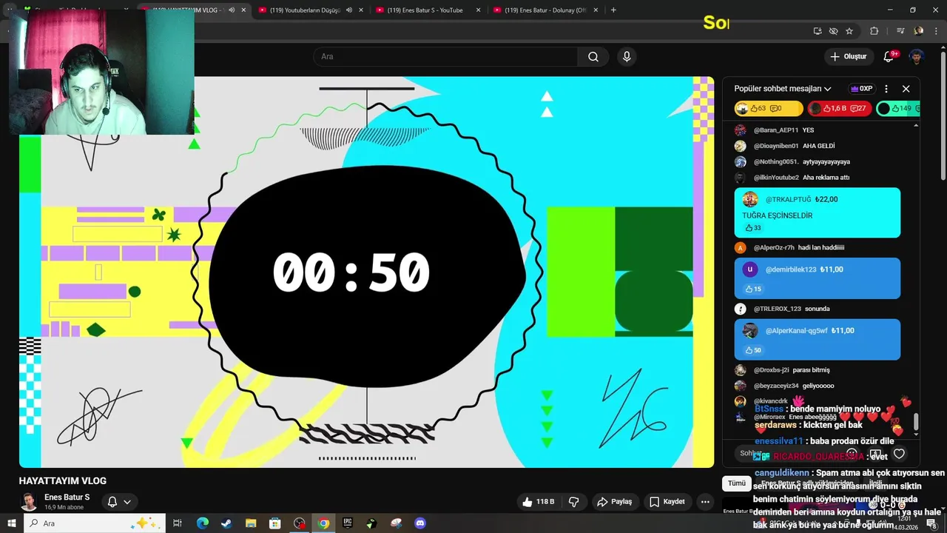
Task: Open Discord from taskbar
Action: pos(420,523)
